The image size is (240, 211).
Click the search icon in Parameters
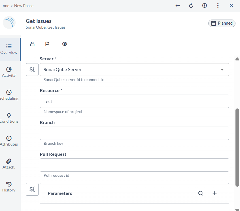[x=201, y=193]
